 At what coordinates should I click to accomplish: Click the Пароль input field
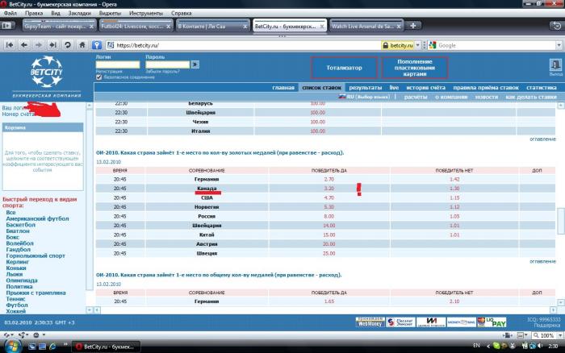[167, 64]
